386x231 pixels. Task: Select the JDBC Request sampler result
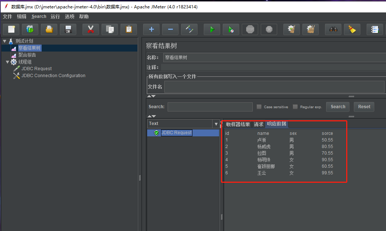(176, 133)
